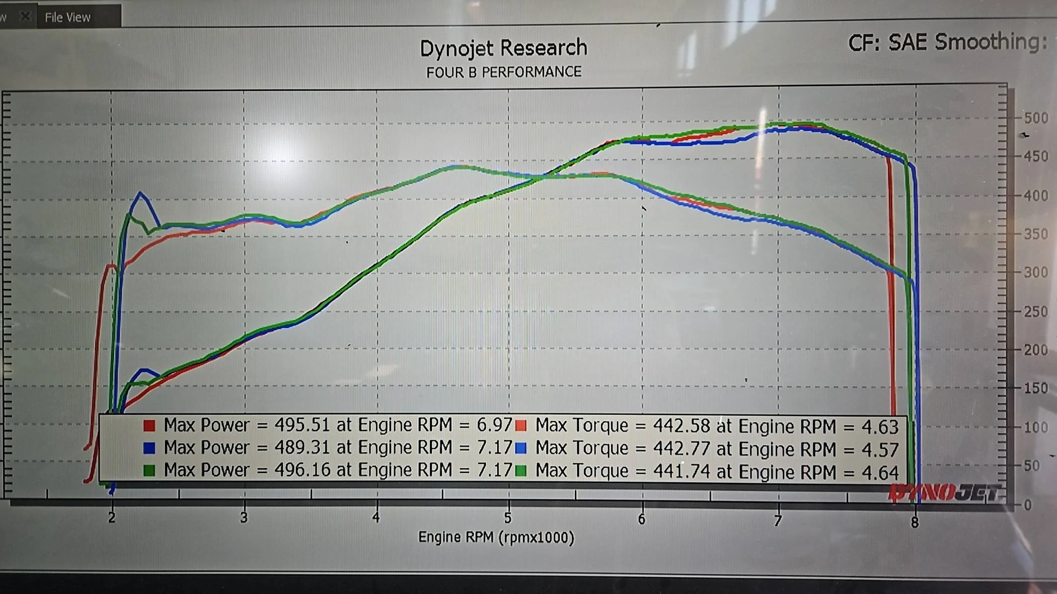Click the "250" value on the vertical axis
The height and width of the screenshot is (594, 1057).
(1036, 312)
